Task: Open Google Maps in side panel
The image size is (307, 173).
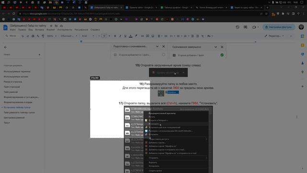Action: [303, 72]
